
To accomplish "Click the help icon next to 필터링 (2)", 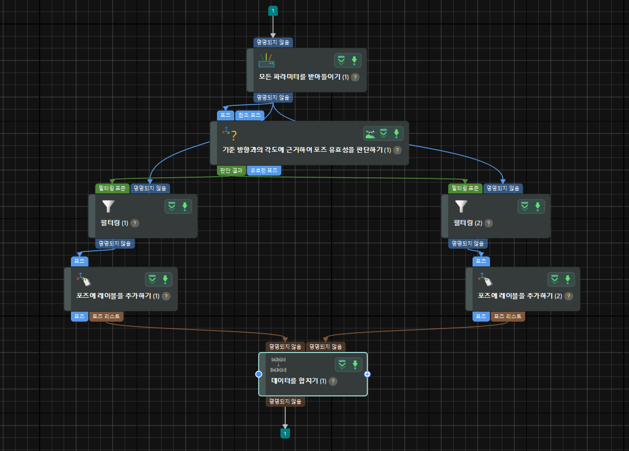I will tap(488, 223).
